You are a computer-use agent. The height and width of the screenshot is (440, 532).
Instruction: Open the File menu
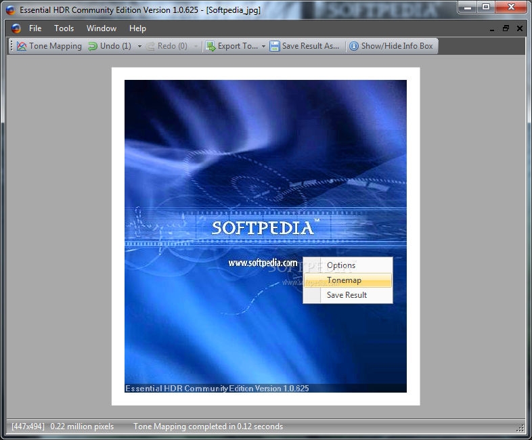click(35, 28)
